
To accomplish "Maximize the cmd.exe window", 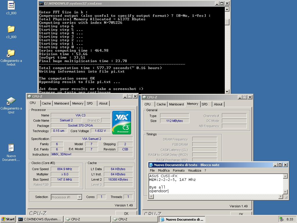I will click(x=222, y=3).
